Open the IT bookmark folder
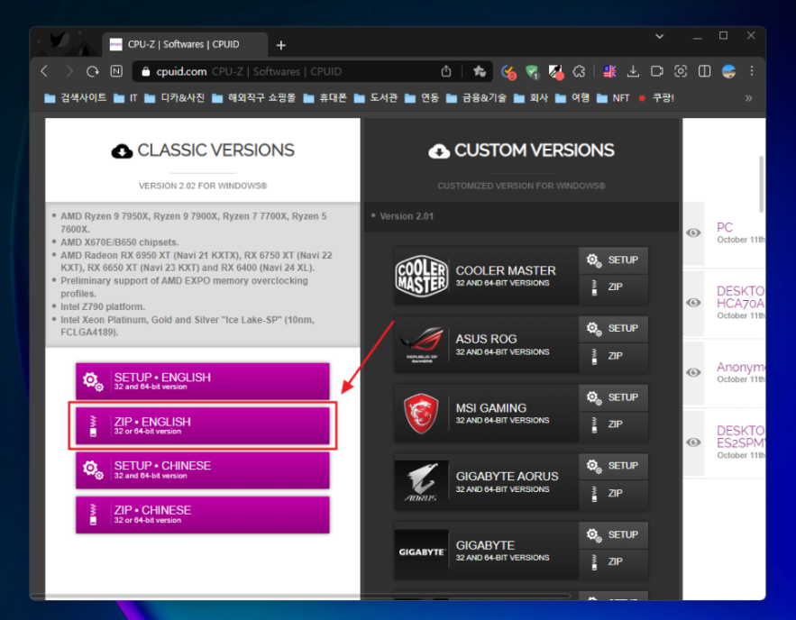The height and width of the screenshot is (620, 796). [126, 98]
